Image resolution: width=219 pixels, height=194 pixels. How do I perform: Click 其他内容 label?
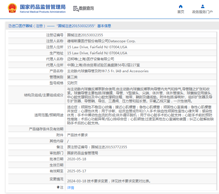[56, 141]
